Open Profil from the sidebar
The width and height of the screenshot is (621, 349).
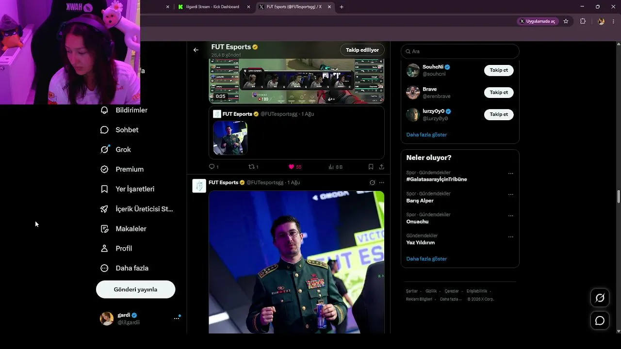pos(116,248)
